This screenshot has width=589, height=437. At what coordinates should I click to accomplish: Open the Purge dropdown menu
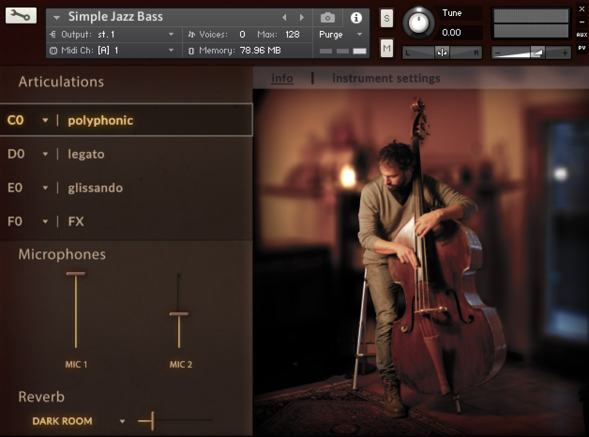coord(359,34)
